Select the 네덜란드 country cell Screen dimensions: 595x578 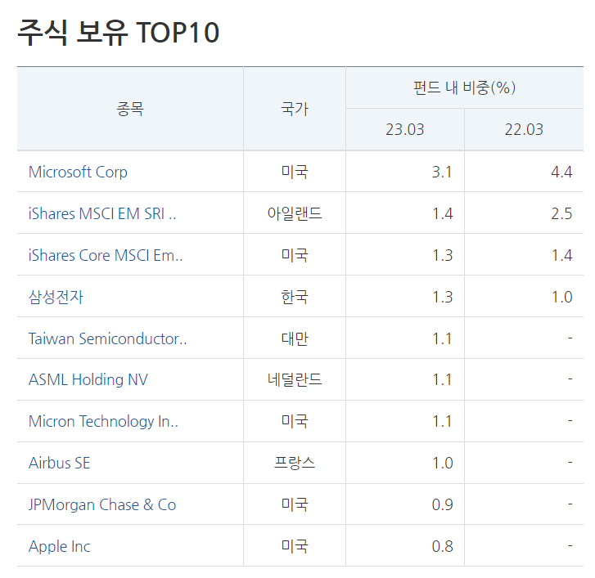tap(295, 380)
